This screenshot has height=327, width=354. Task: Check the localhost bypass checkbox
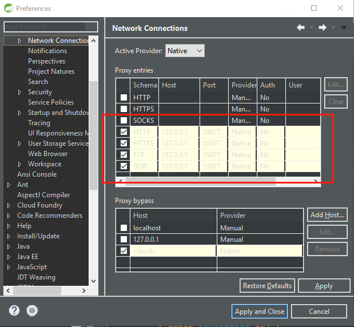124,228
